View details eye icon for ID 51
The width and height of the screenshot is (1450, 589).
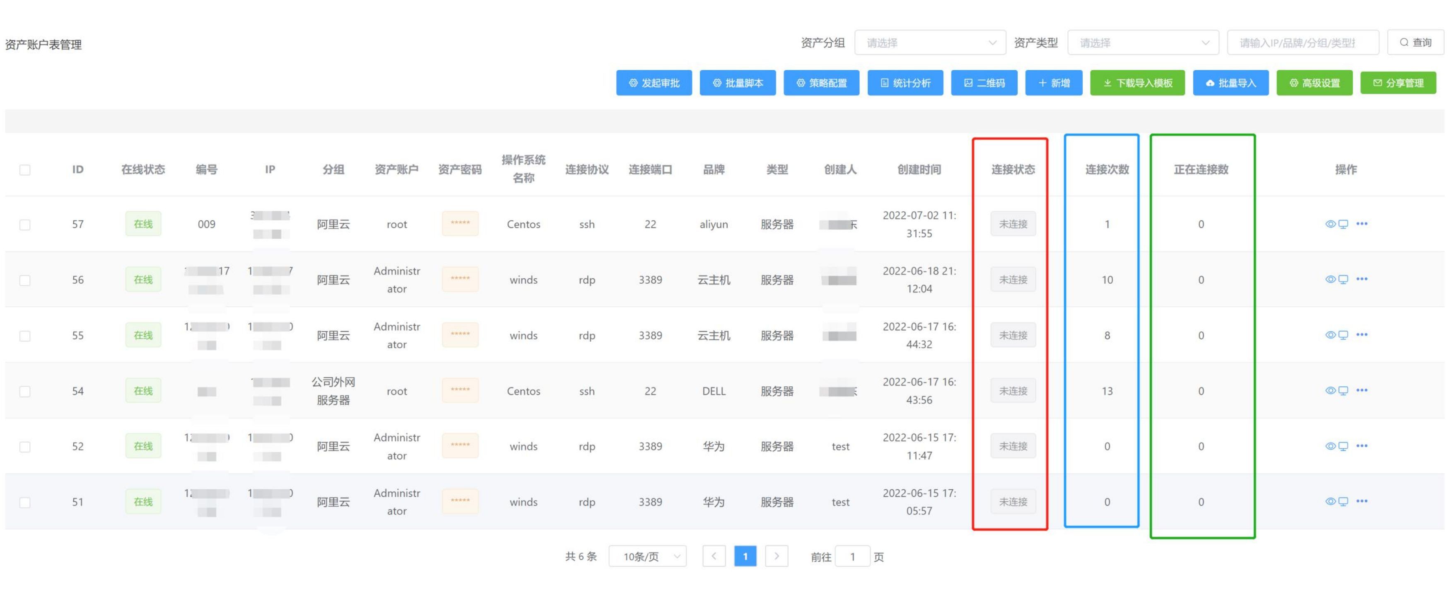pos(1330,501)
